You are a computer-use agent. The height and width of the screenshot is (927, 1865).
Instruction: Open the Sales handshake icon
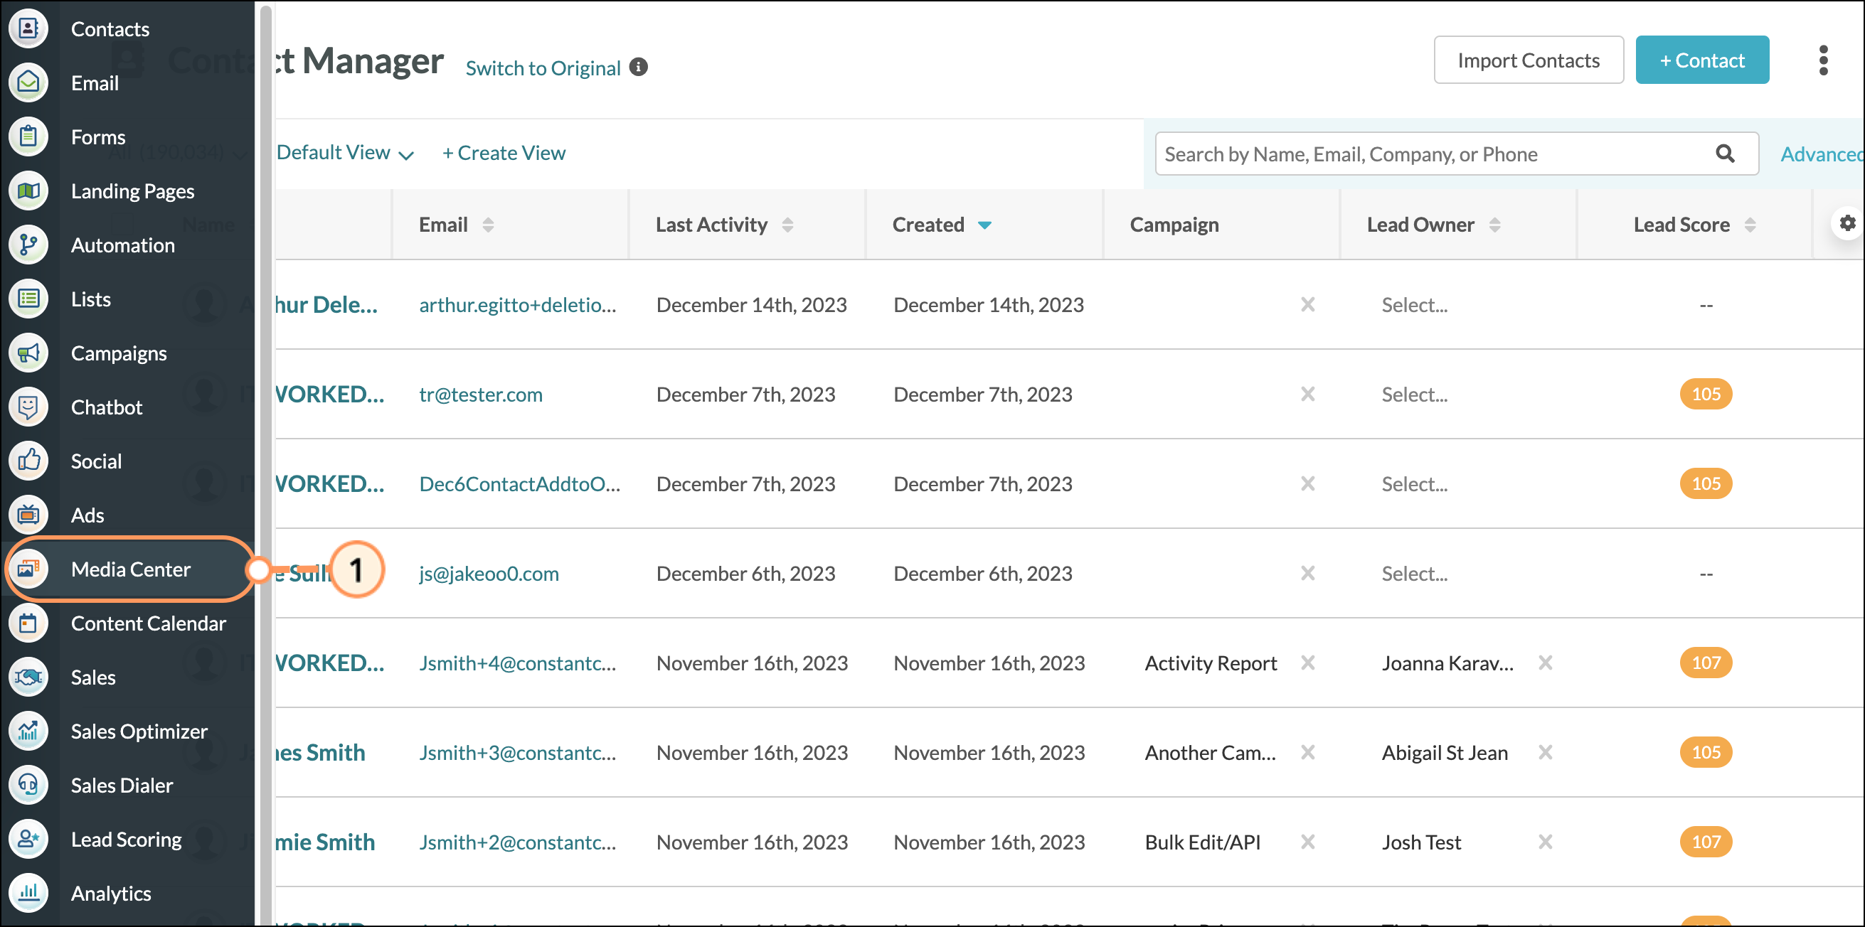[x=28, y=677]
